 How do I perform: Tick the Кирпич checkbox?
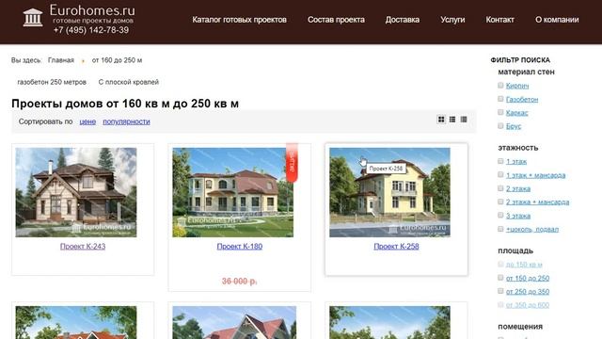click(x=500, y=86)
